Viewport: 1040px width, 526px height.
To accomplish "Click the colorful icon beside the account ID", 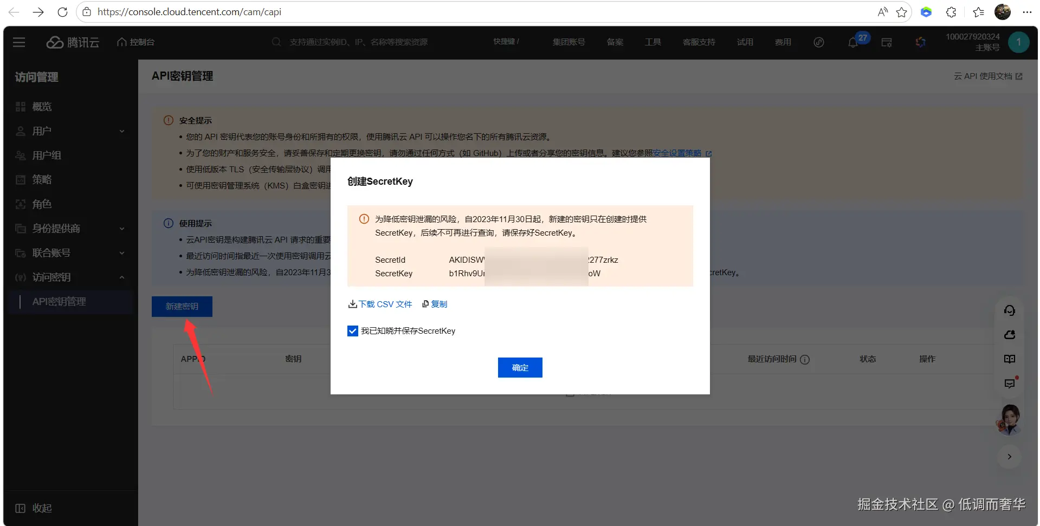I will 920,42.
